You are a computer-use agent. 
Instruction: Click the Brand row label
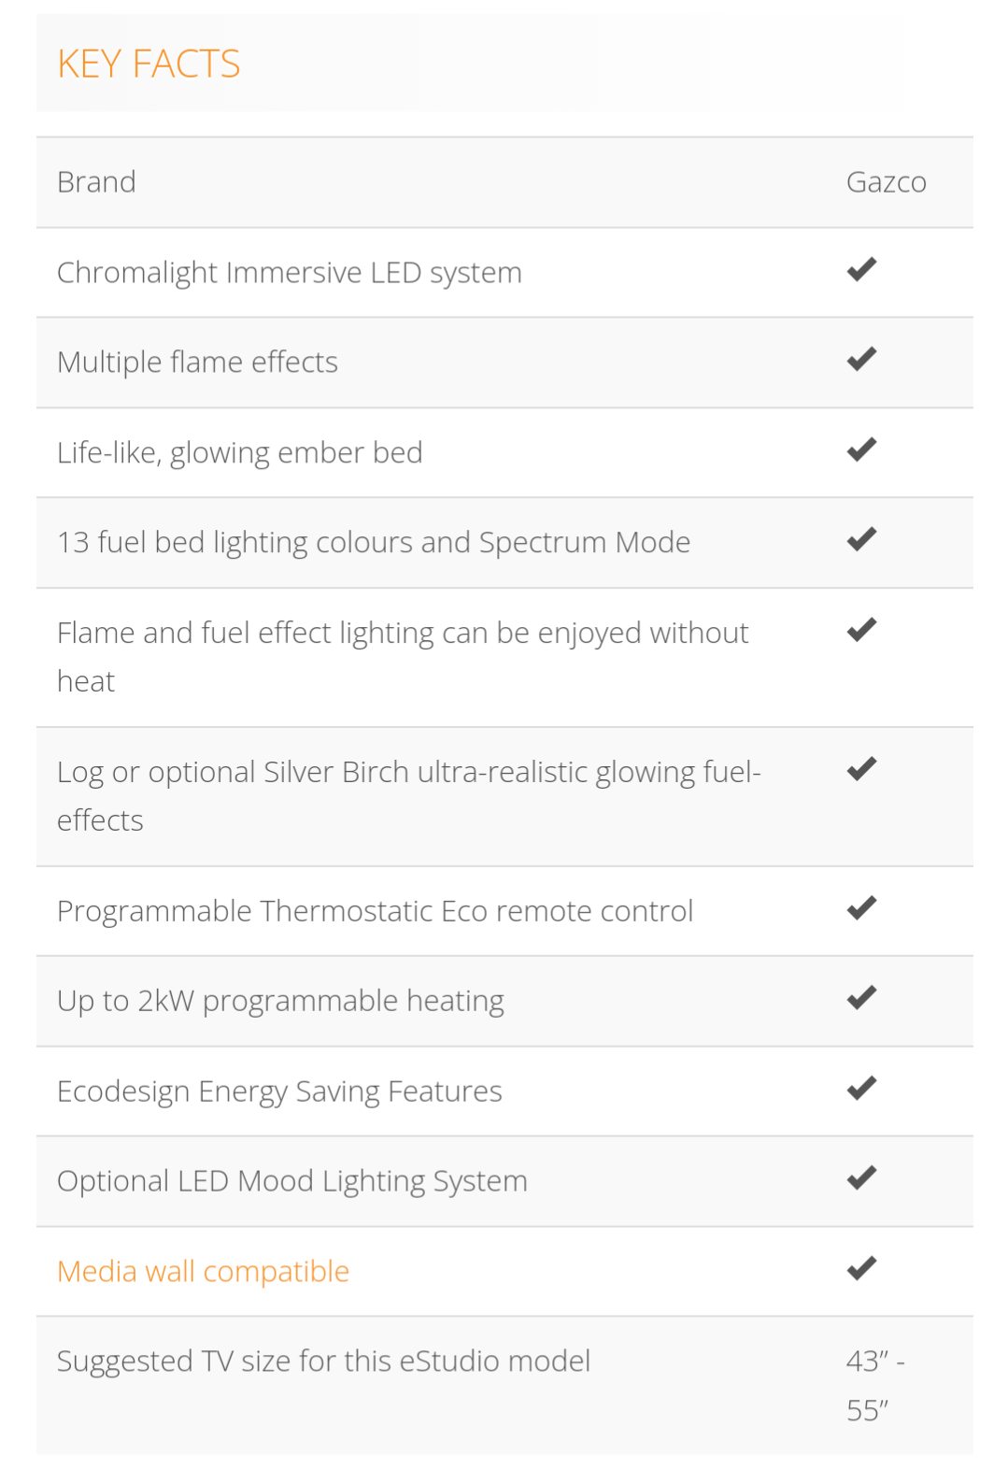[96, 182]
